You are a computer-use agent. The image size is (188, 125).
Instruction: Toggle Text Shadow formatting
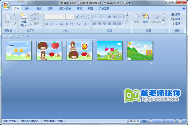coord(67,24)
